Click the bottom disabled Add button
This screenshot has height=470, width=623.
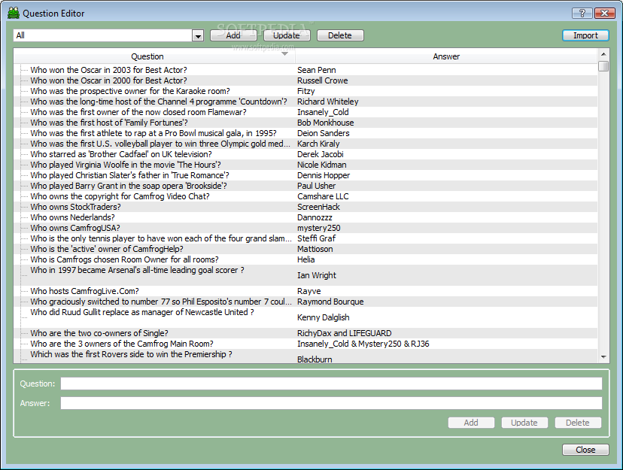(471, 423)
